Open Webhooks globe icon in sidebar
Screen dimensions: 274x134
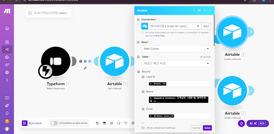click(7, 72)
